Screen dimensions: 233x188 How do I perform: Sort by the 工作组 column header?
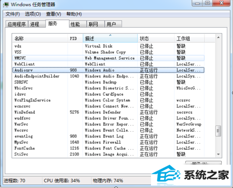coord(189,38)
